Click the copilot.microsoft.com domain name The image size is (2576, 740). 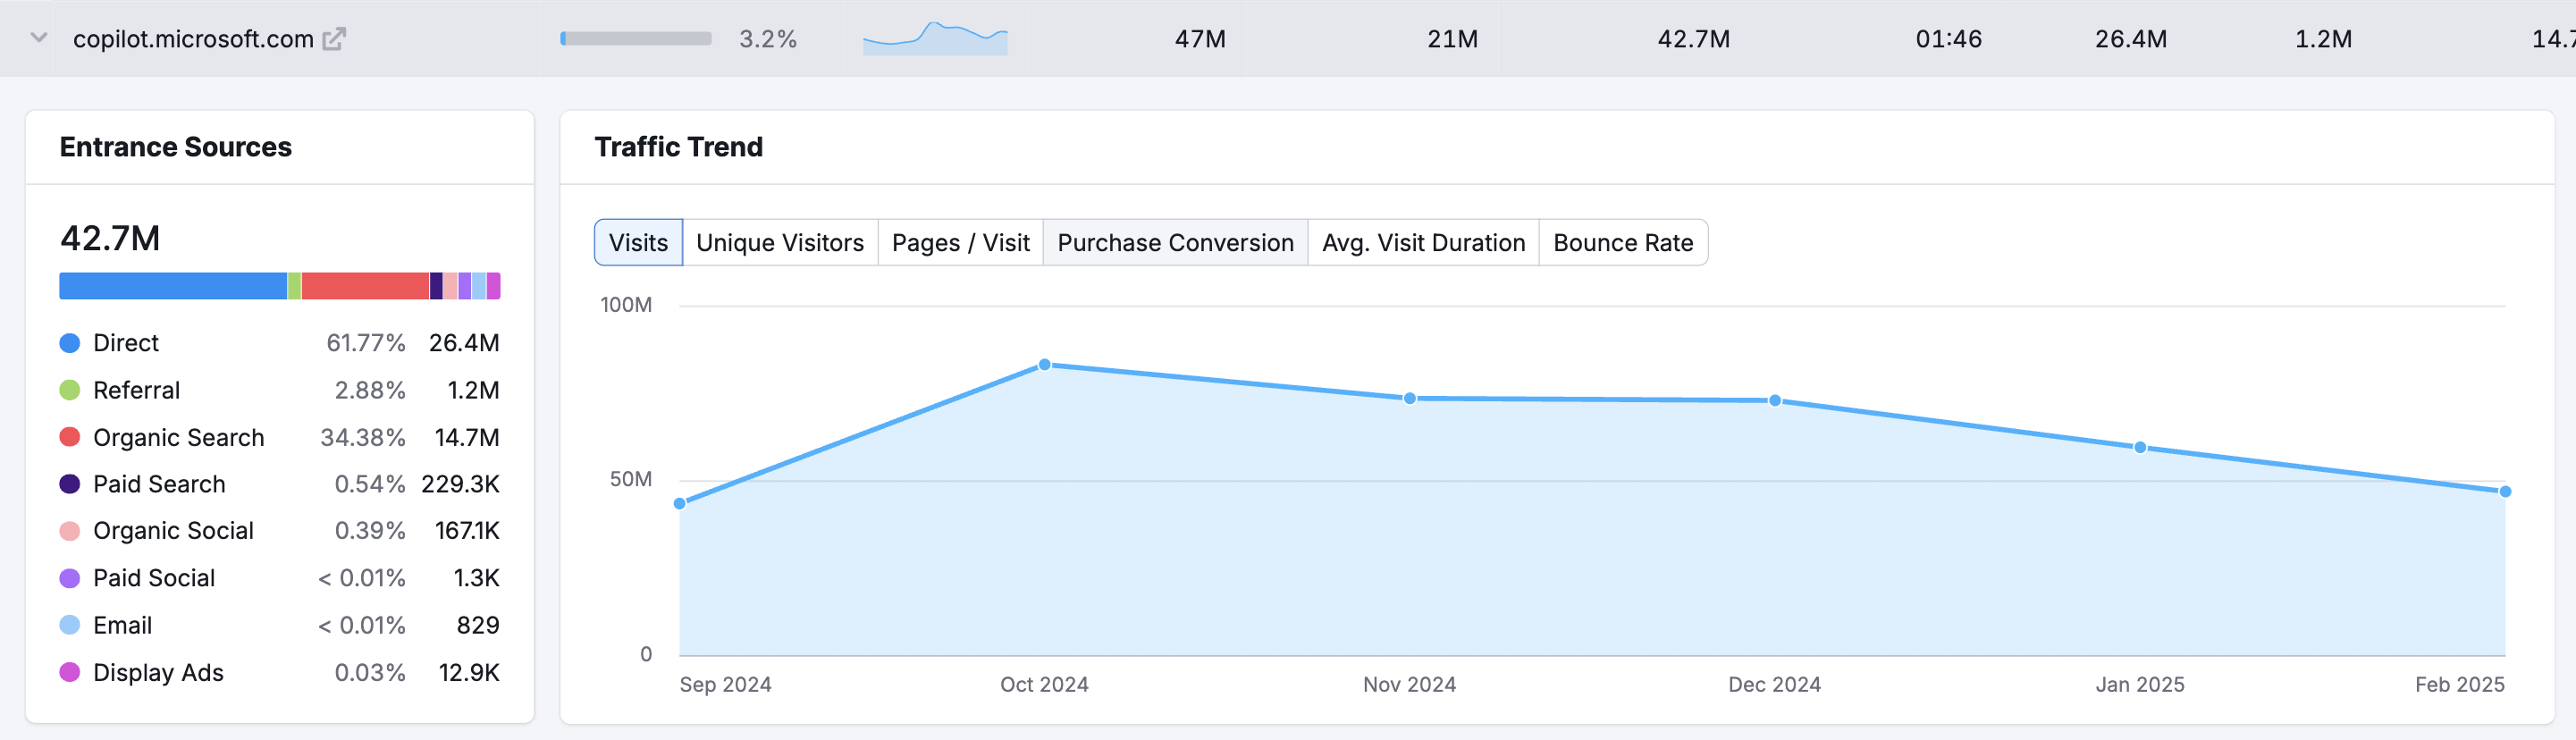193,39
